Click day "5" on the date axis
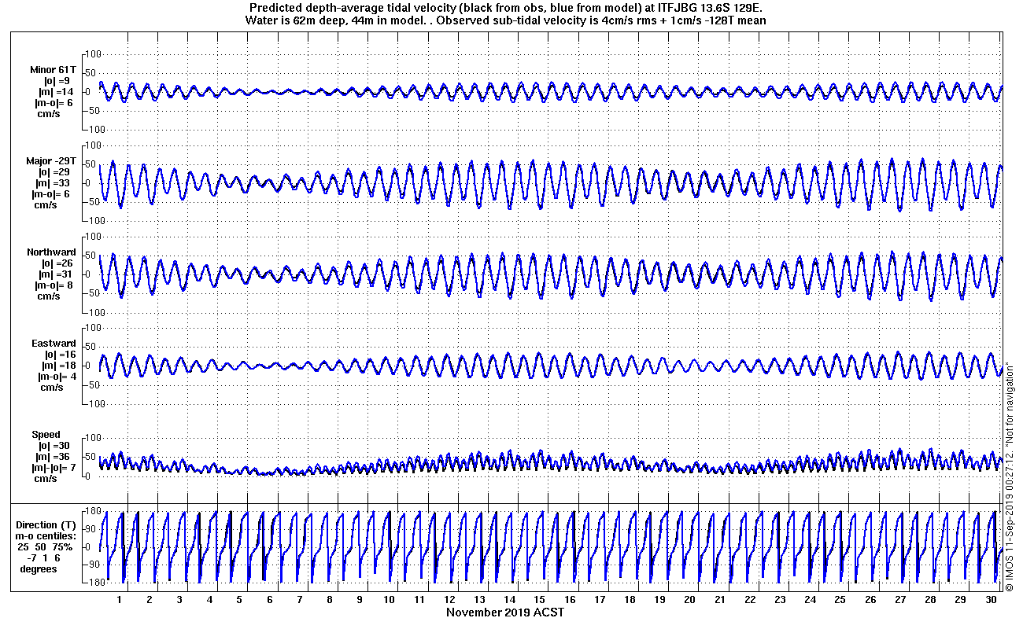1023x629 pixels. (239, 600)
